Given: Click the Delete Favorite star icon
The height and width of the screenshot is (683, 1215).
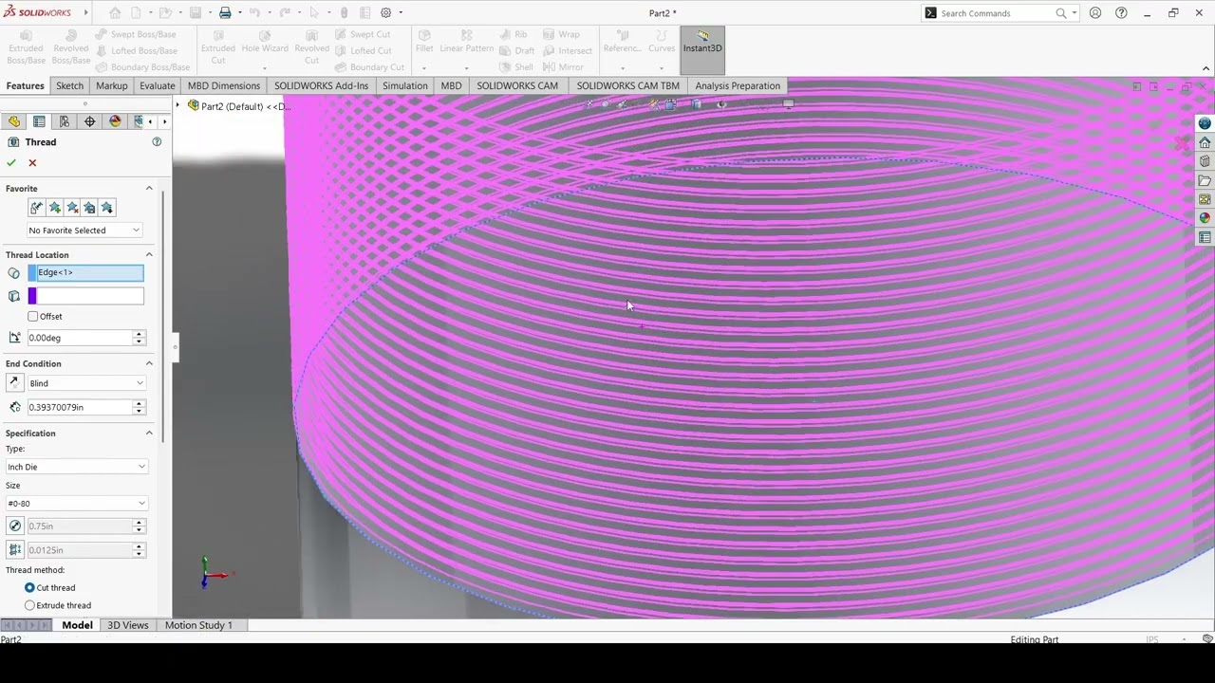Looking at the screenshot, I should click(72, 208).
